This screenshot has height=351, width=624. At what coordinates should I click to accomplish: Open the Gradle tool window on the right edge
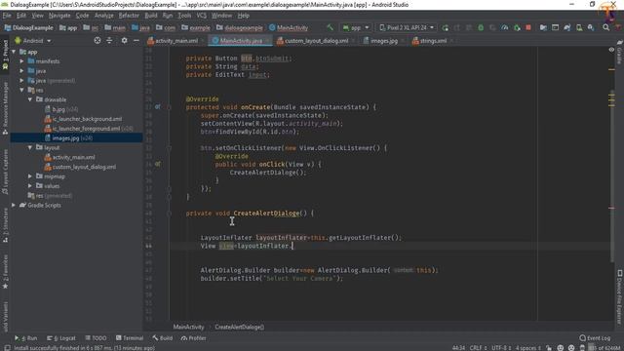[x=620, y=53]
